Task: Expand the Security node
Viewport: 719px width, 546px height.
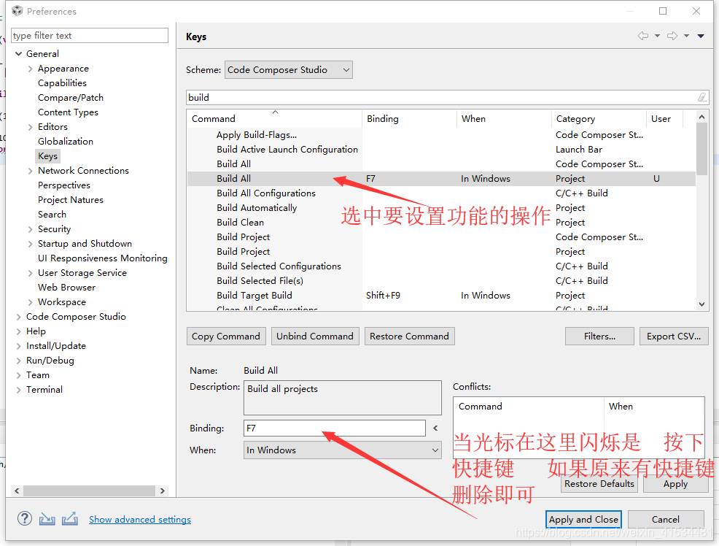Action: [x=31, y=229]
